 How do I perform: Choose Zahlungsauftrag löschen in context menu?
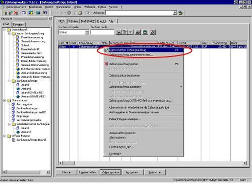click(x=144, y=64)
